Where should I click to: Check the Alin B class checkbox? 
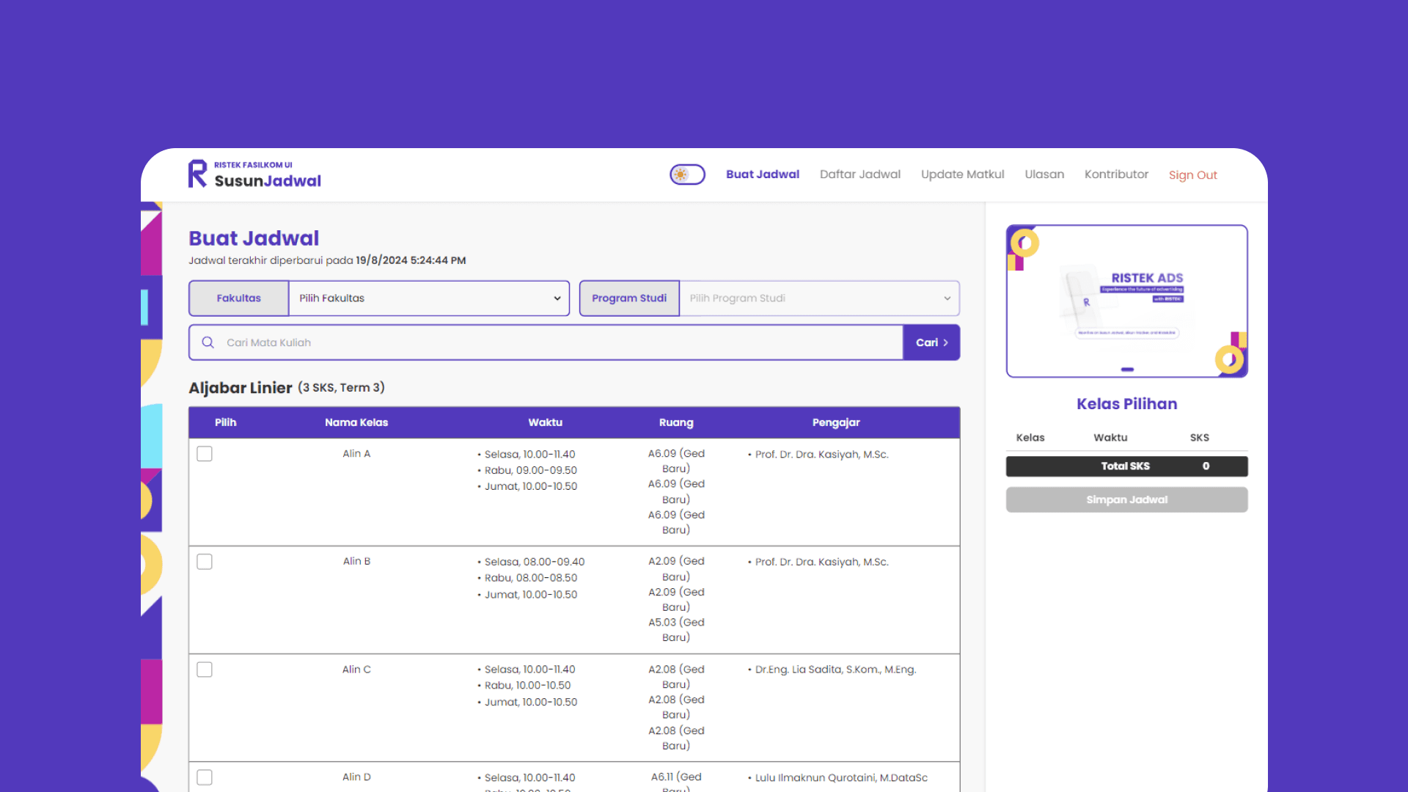click(205, 562)
